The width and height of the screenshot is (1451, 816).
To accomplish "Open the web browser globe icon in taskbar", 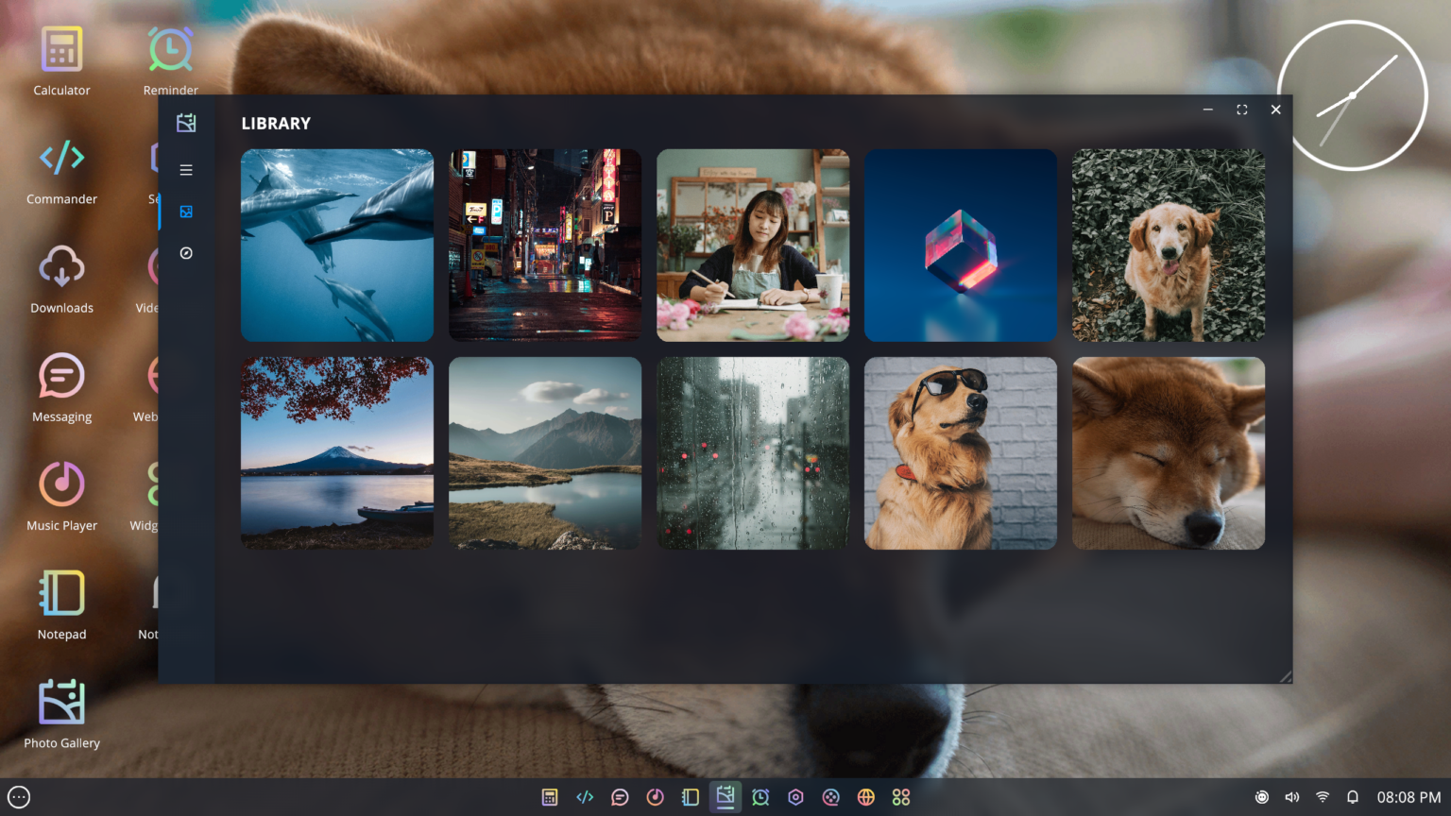I will [865, 797].
